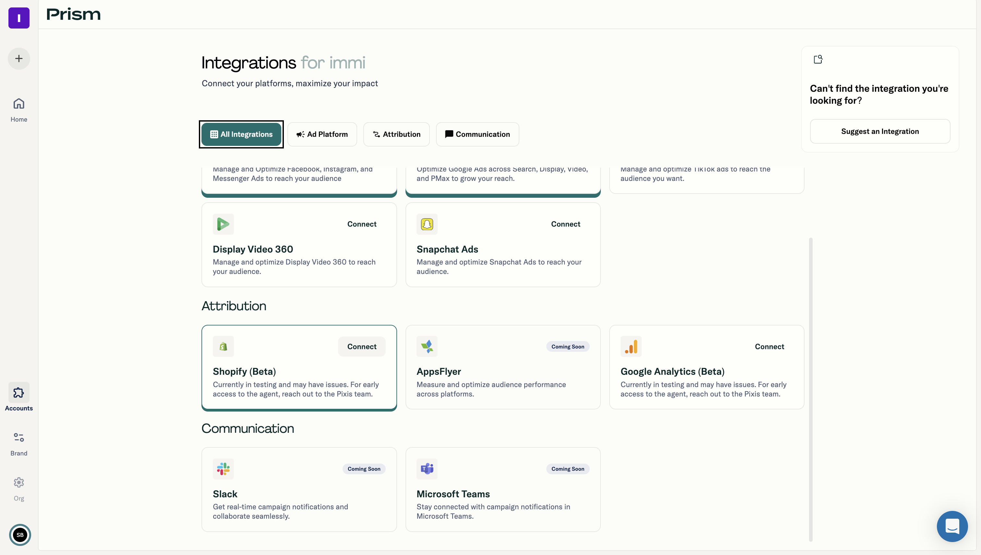Click Suggest an Integration
The image size is (981, 555).
coord(880,131)
